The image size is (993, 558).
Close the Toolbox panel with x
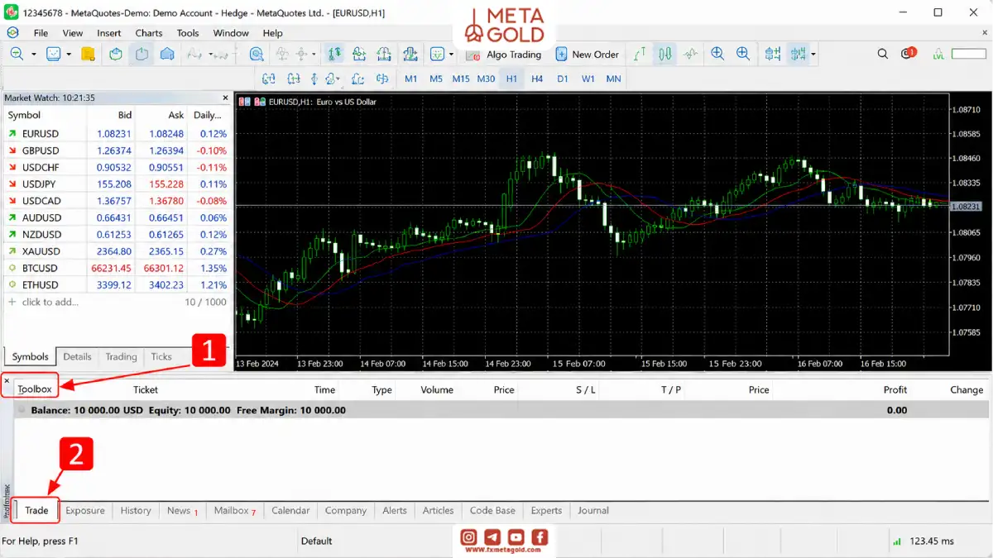click(x=7, y=381)
